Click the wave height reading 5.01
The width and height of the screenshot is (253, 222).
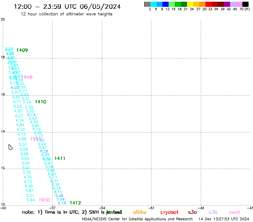23,144
